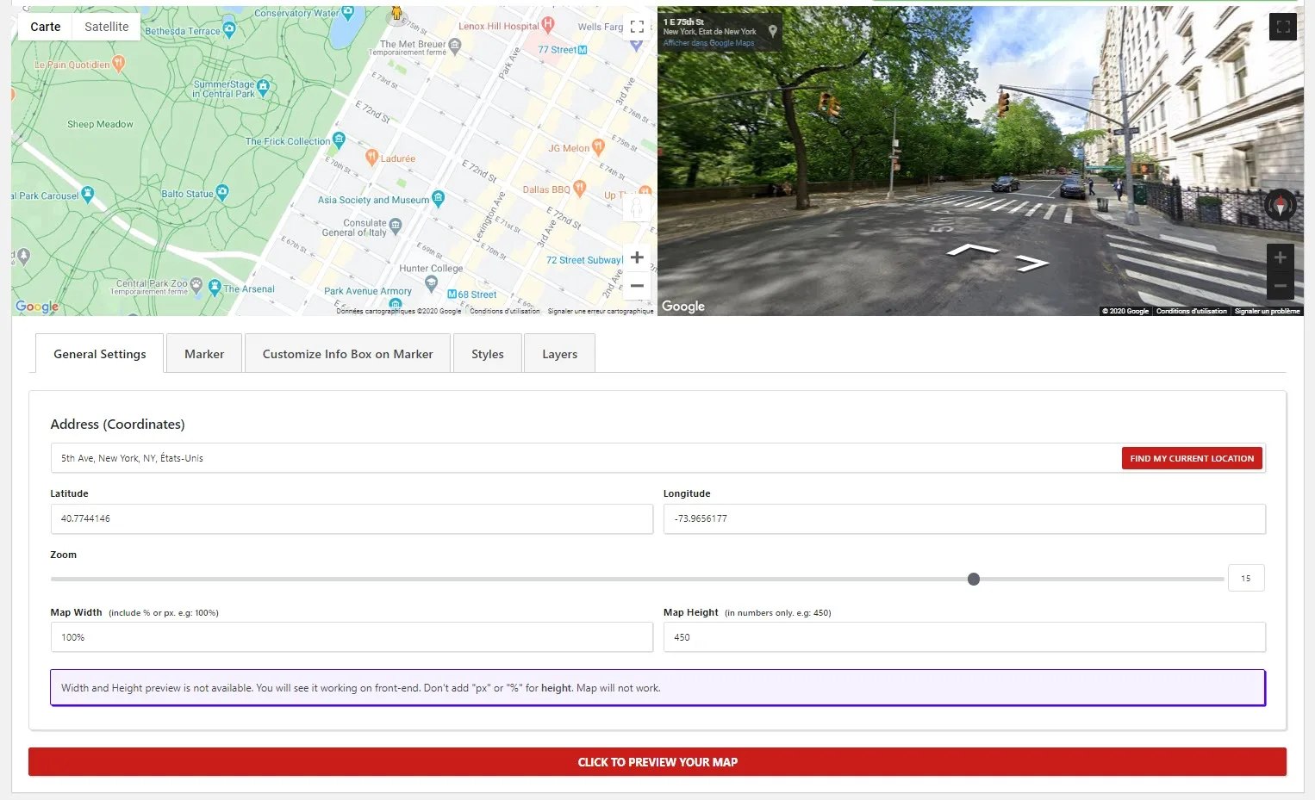Screen dimensions: 1315x800
Task: Toggle fullscreen on the road map
Action: click(x=637, y=27)
